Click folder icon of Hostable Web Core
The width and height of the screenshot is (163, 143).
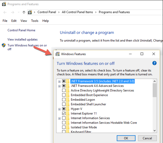pyautogui.click(x=68, y=123)
